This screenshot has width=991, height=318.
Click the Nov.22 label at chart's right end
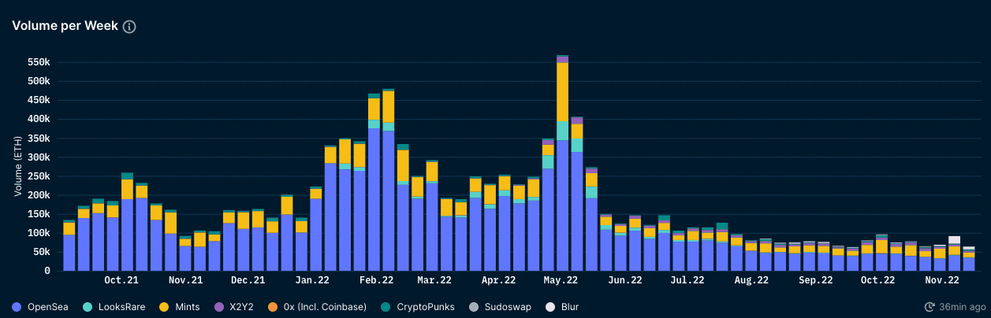tap(941, 280)
